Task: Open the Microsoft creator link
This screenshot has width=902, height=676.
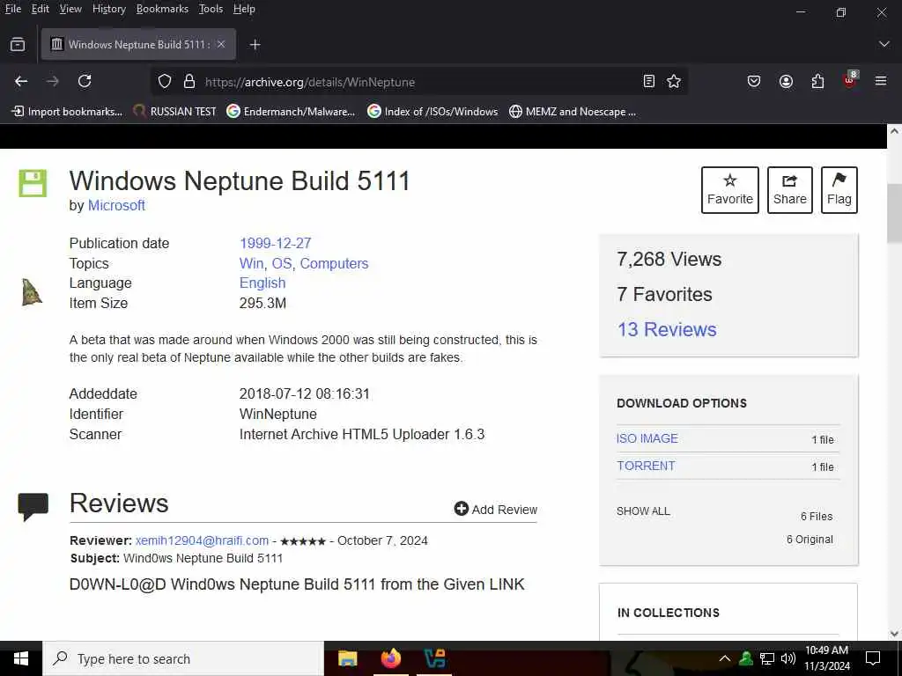Action: pyautogui.click(x=116, y=205)
